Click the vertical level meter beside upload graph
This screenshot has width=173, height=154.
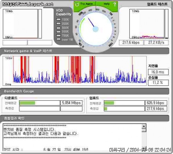coord(166,24)
